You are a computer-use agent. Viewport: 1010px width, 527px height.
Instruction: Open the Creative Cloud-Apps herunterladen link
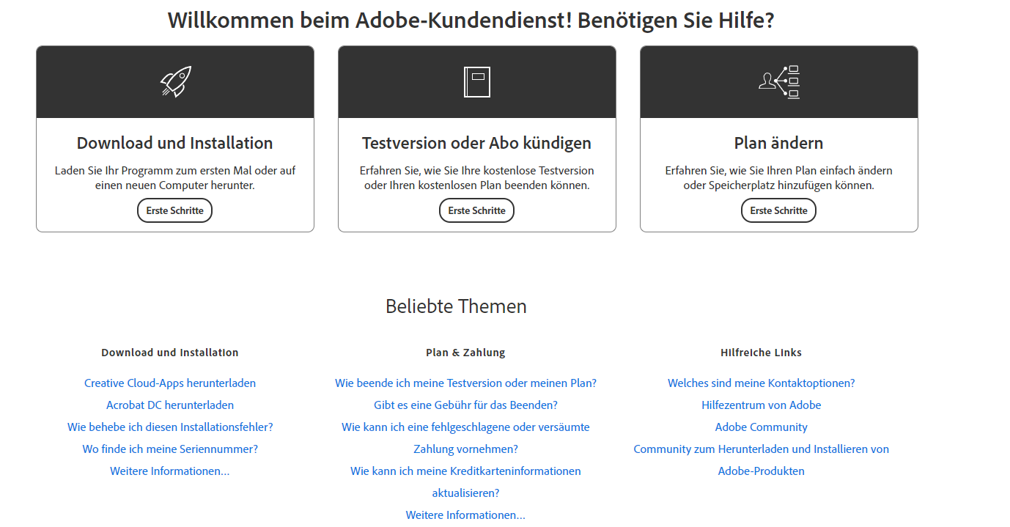point(169,383)
